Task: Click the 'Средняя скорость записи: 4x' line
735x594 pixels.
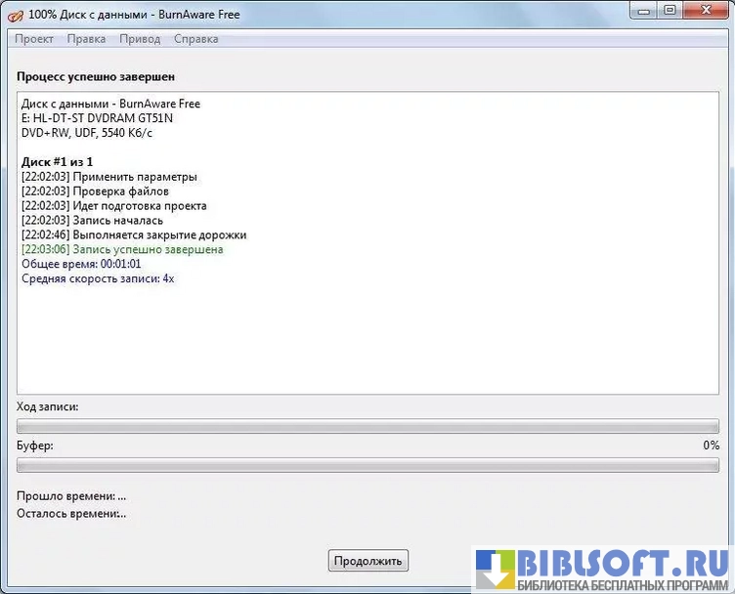Action: point(98,279)
